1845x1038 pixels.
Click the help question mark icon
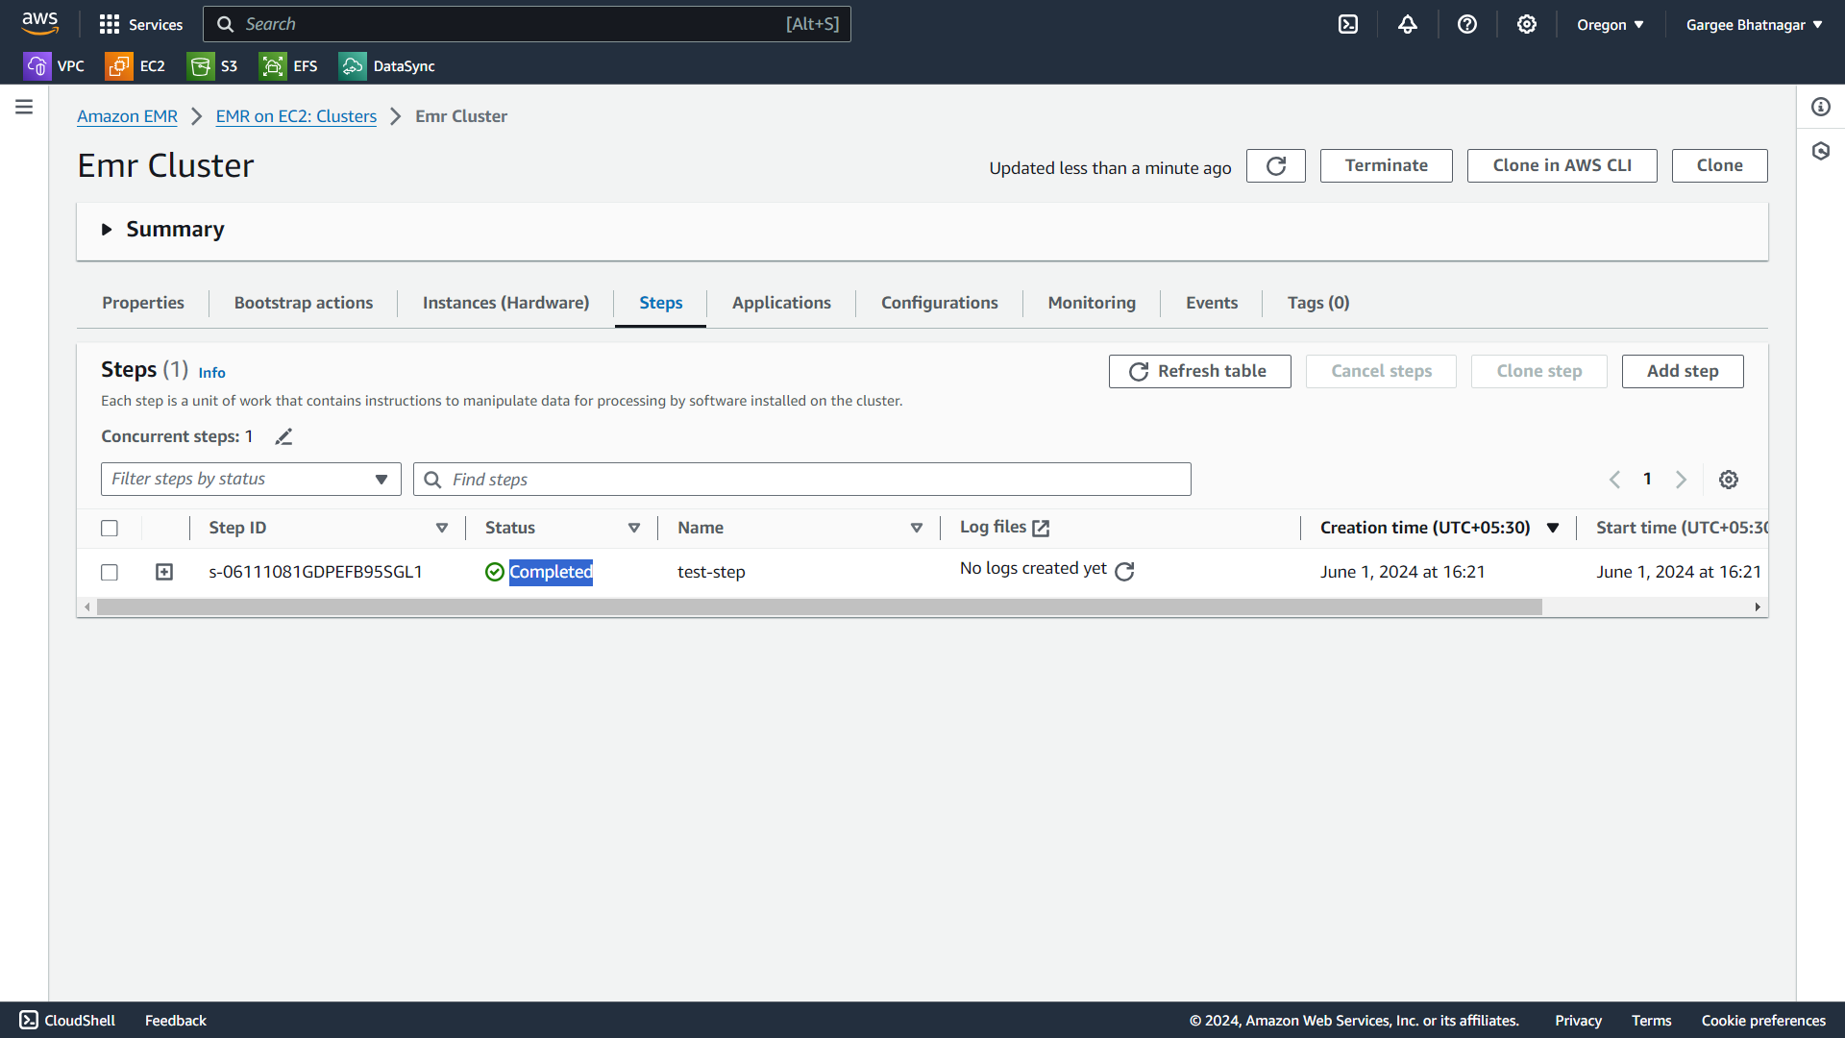(1467, 24)
